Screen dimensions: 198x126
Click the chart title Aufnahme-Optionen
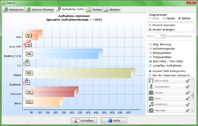coord(74,16)
